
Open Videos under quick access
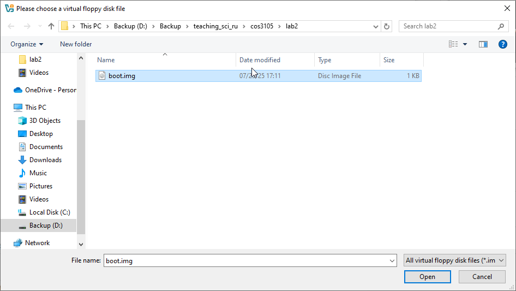click(39, 73)
